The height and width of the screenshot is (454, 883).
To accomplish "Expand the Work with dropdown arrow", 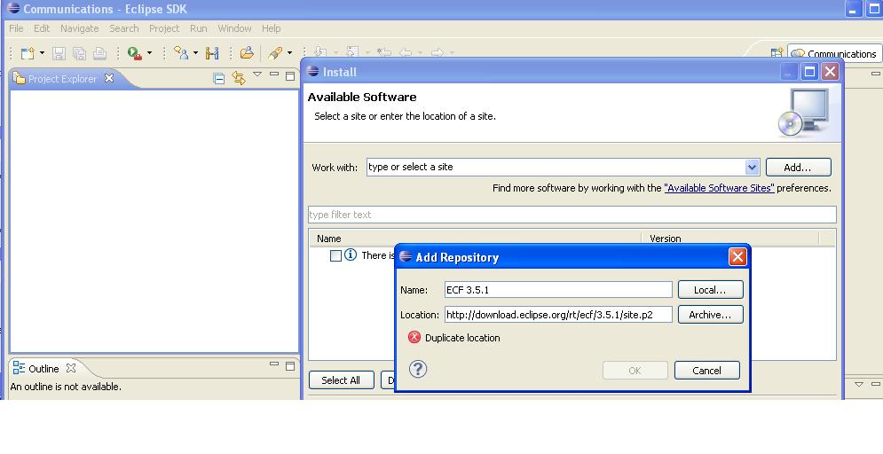I will [752, 167].
